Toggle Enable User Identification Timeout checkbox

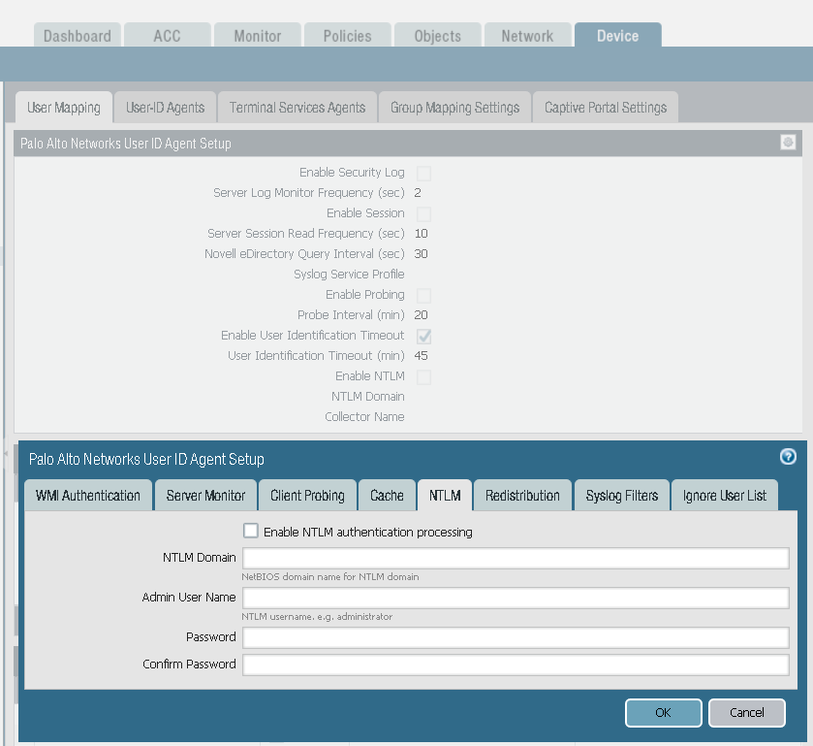(x=423, y=337)
